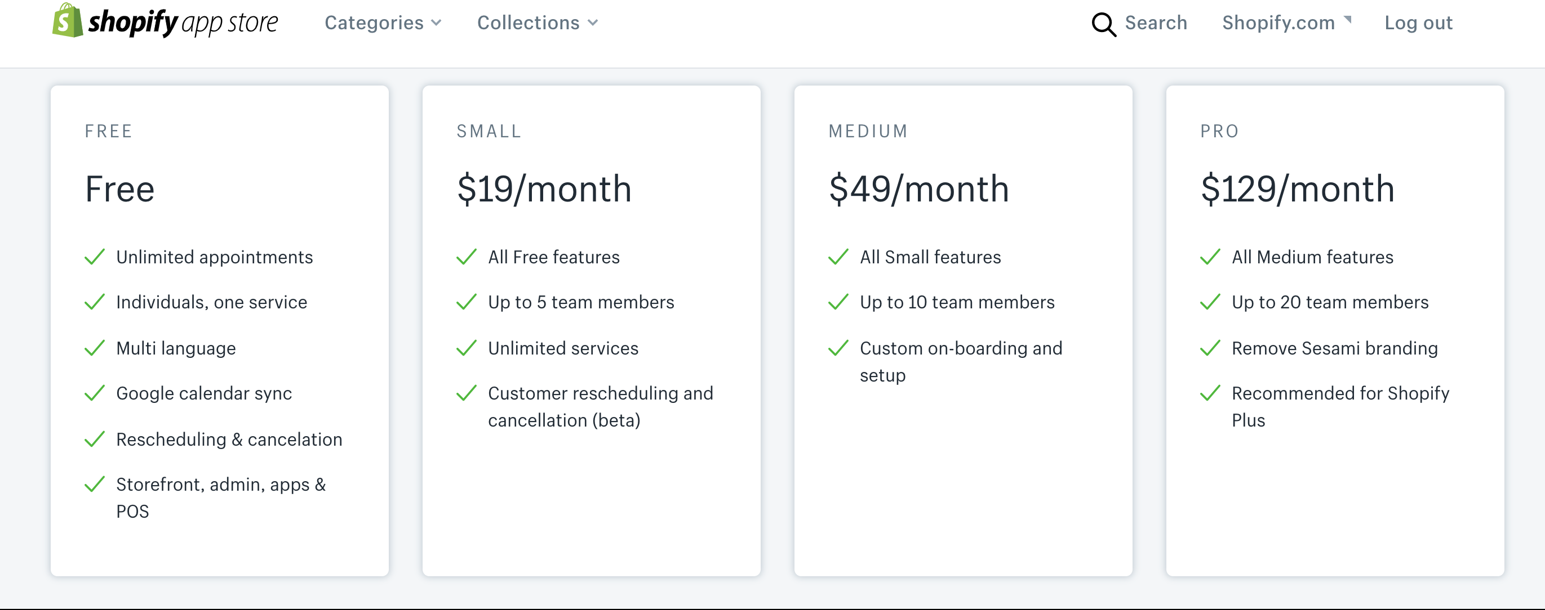Click the checkmark beside Unlimited services

(x=467, y=348)
